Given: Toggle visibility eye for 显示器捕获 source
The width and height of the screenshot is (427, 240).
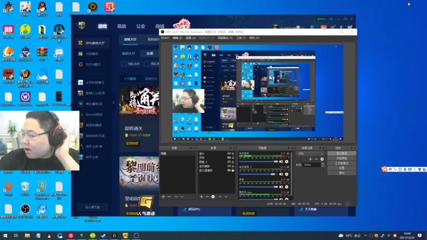Looking at the screenshot, I should click(x=229, y=170).
